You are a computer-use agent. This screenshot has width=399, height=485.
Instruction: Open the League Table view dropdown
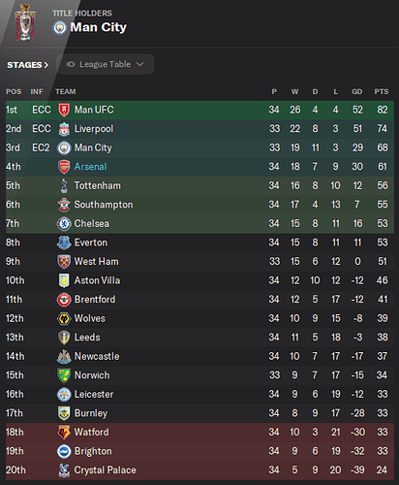coord(106,64)
